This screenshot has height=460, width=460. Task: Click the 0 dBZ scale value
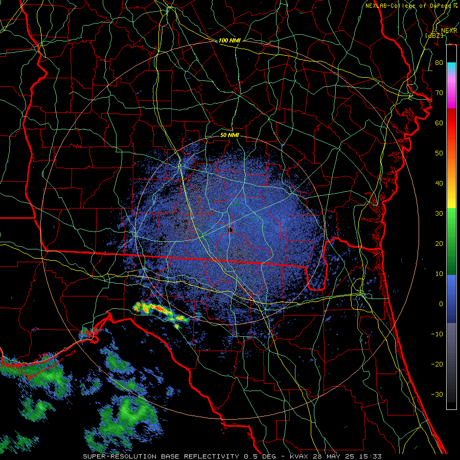click(441, 304)
